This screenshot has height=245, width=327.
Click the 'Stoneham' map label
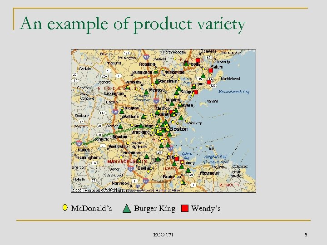(168, 81)
